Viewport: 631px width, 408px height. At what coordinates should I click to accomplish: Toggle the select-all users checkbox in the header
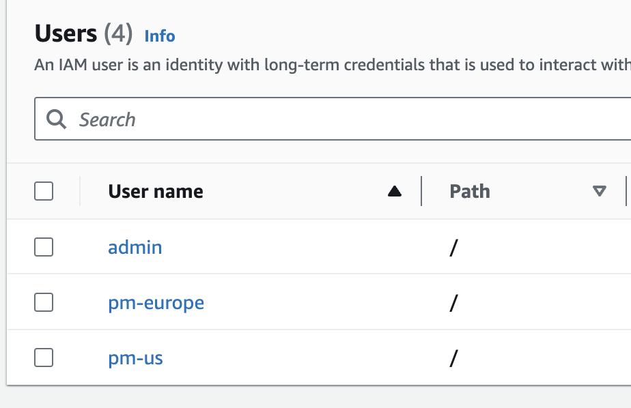click(x=44, y=192)
